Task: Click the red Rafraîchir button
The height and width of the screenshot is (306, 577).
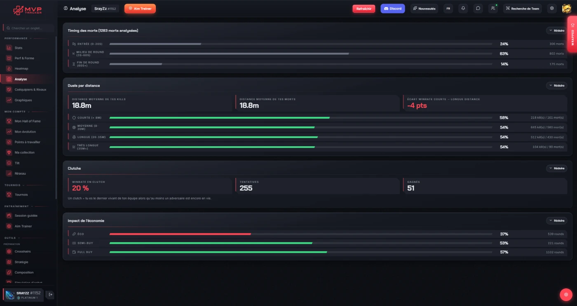Action: tap(364, 9)
